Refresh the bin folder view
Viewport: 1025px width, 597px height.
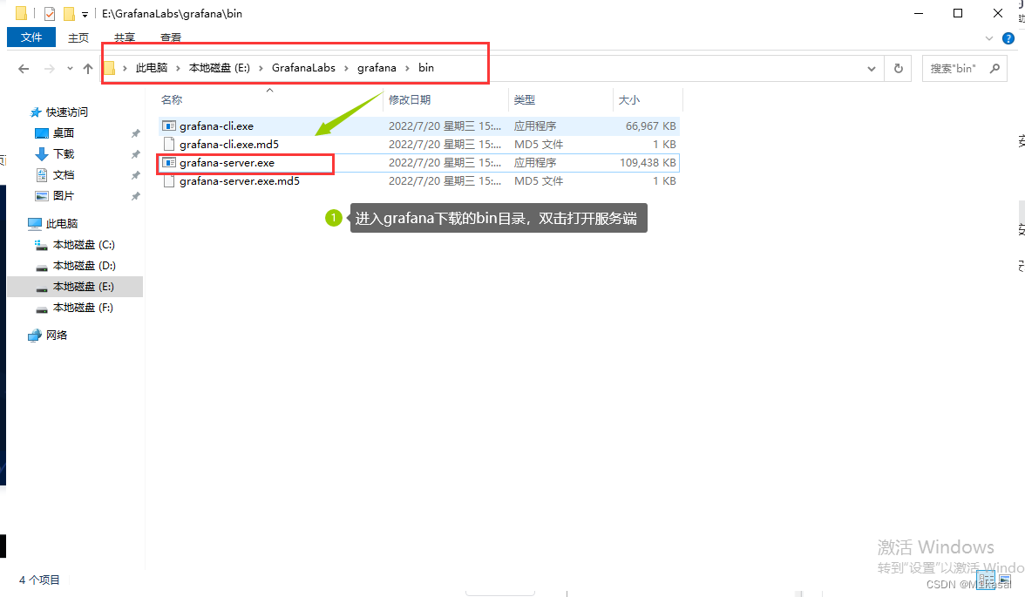898,69
